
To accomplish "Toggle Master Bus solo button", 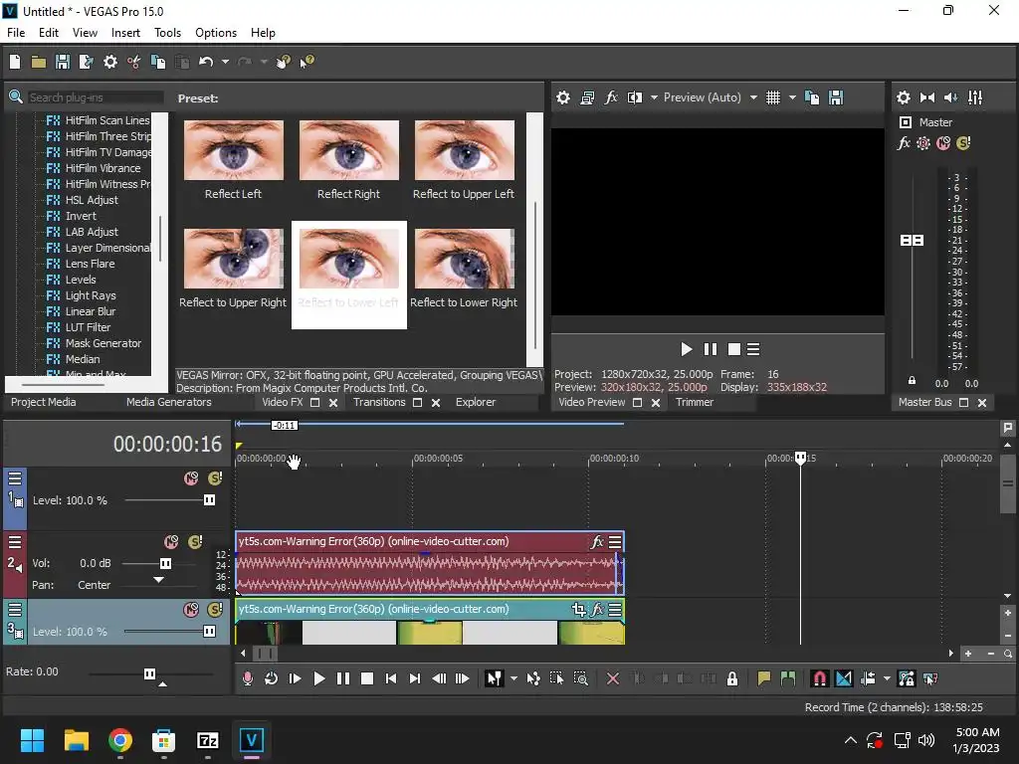I will click(x=963, y=143).
